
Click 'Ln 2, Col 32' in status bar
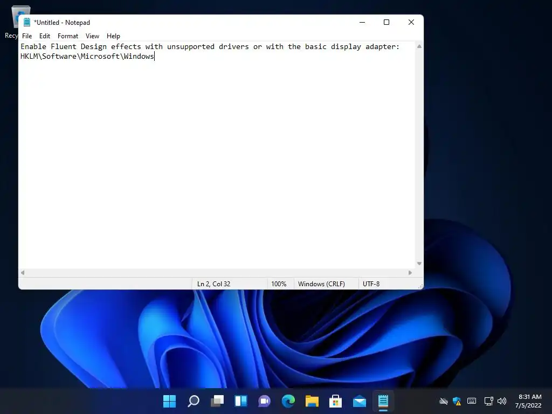(213, 284)
